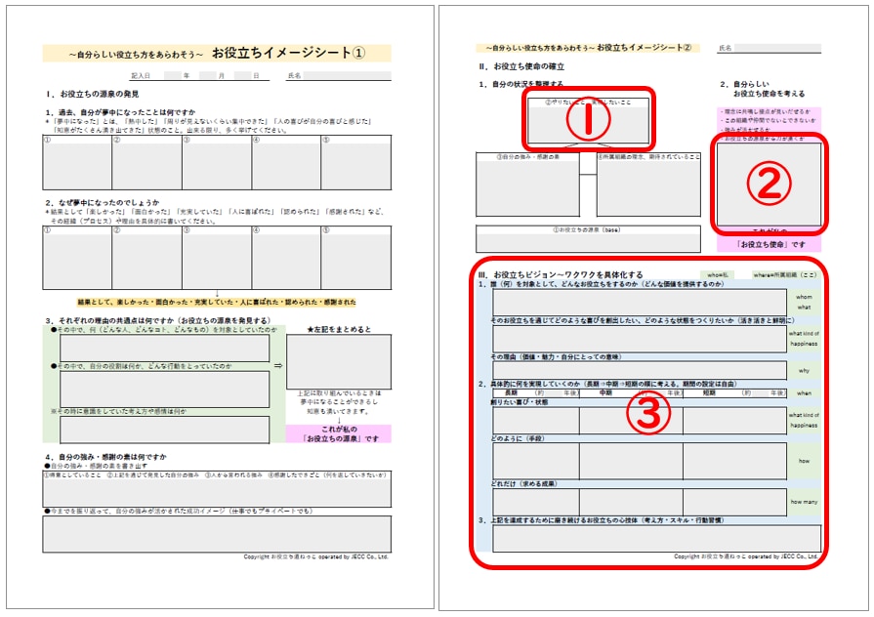
Task: Click the where=所属組織（ここ） label
Action: click(786, 274)
